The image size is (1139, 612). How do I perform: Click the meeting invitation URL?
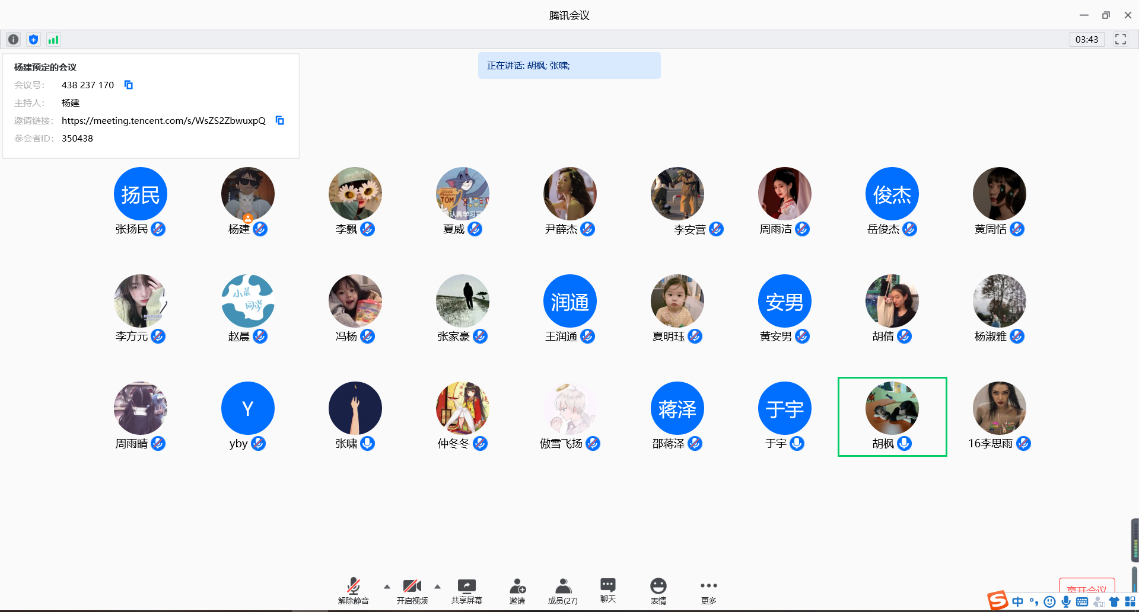(x=163, y=120)
